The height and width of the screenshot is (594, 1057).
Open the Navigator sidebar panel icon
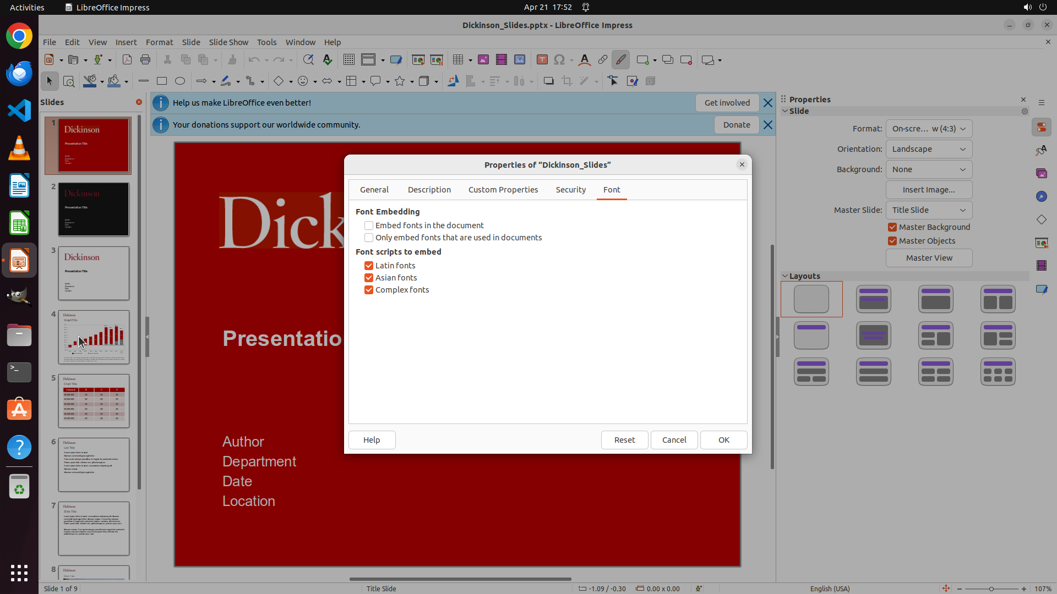(x=1041, y=196)
